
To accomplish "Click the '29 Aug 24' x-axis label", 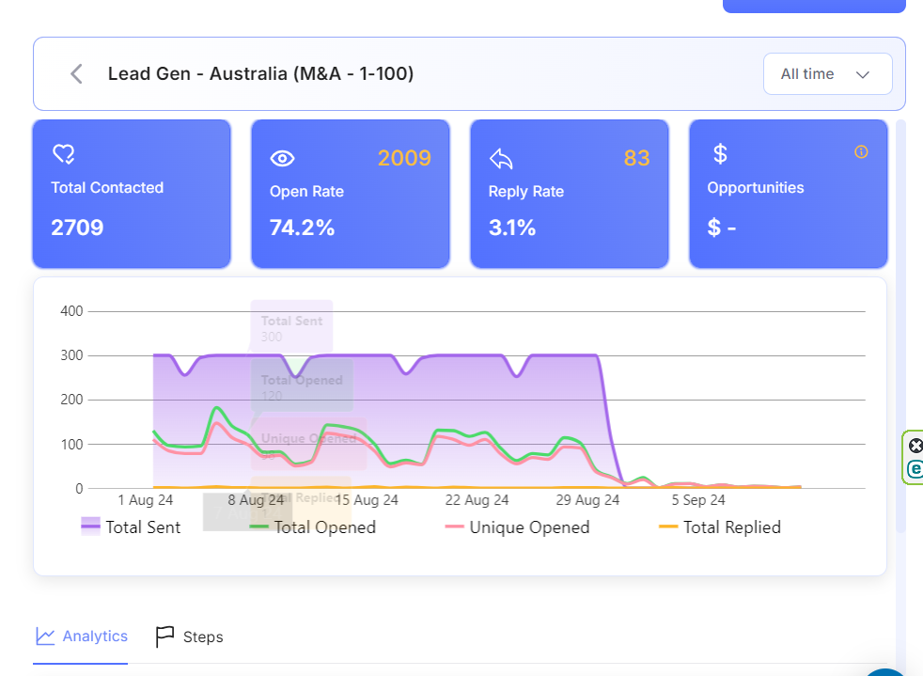I will (587, 500).
